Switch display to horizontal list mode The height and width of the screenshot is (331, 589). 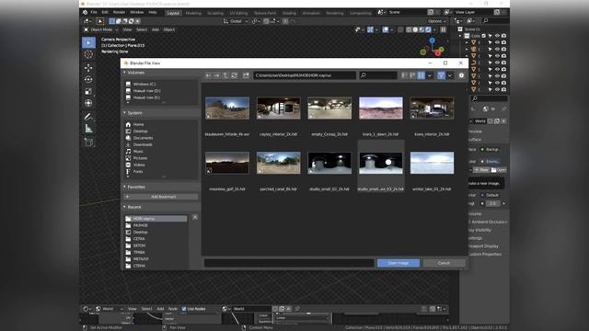pos(412,75)
